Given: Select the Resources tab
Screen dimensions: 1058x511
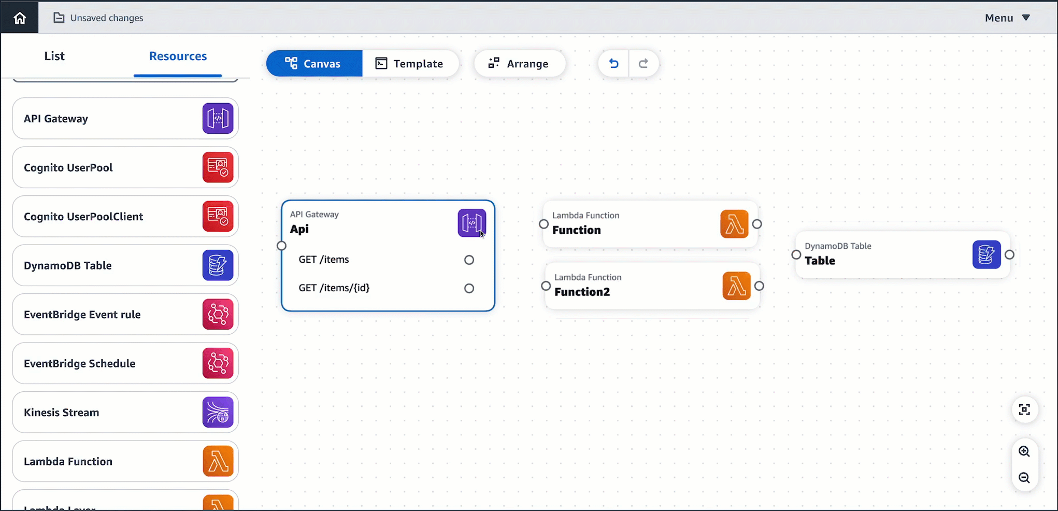Looking at the screenshot, I should 178,56.
